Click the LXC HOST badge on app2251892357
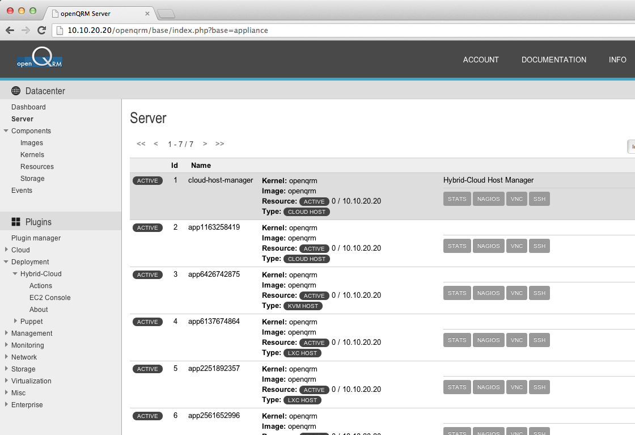 tap(302, 400)
